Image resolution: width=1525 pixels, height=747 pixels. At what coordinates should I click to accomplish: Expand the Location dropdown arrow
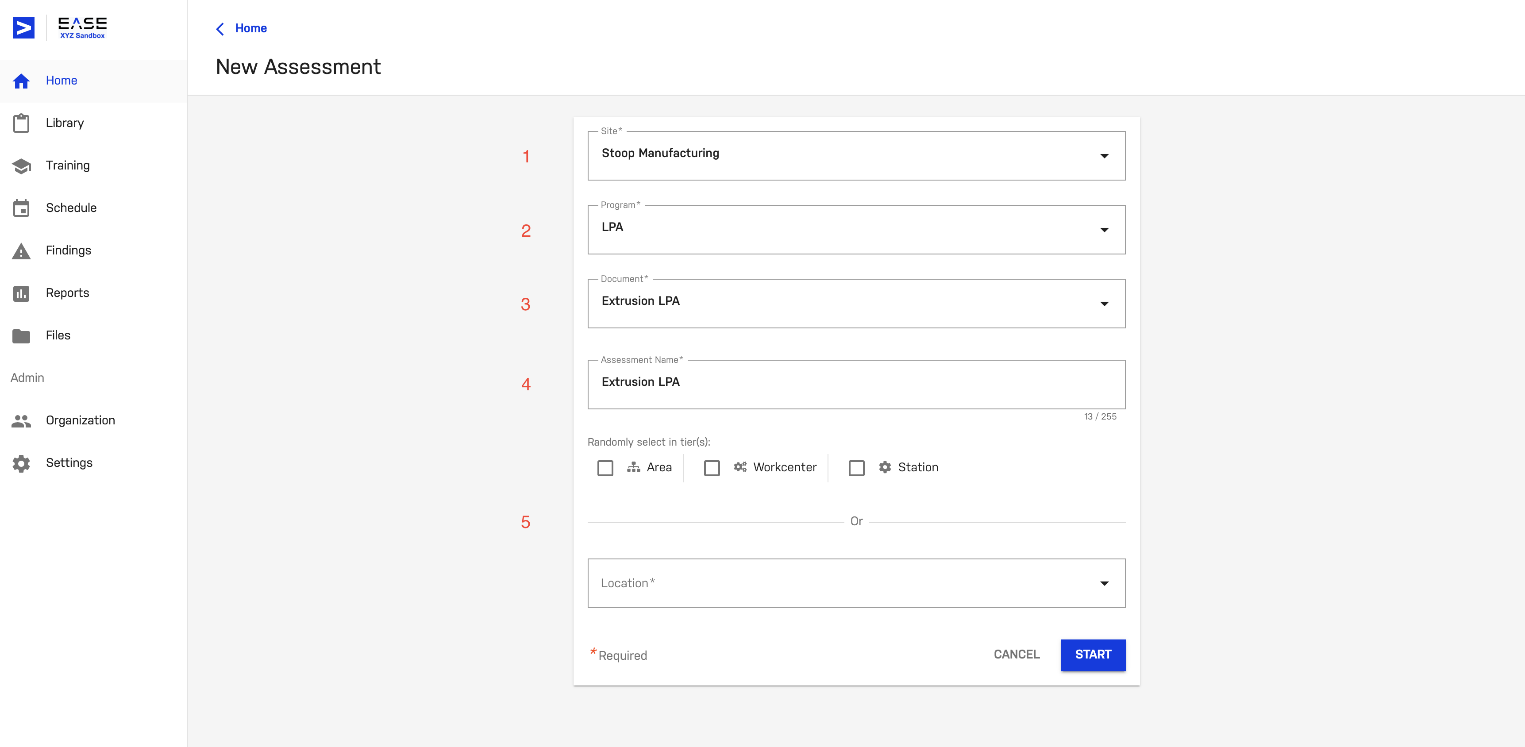click(1104, 583)
